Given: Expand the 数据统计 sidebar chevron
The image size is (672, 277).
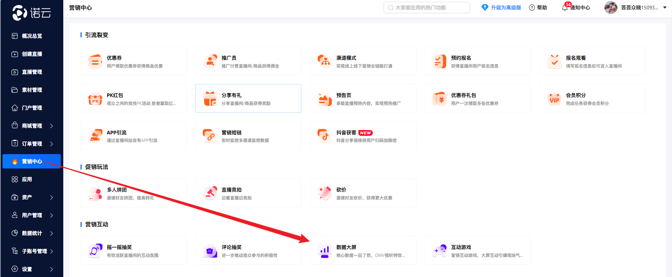Looking at the screenshot, I should (x=51, y=233).
